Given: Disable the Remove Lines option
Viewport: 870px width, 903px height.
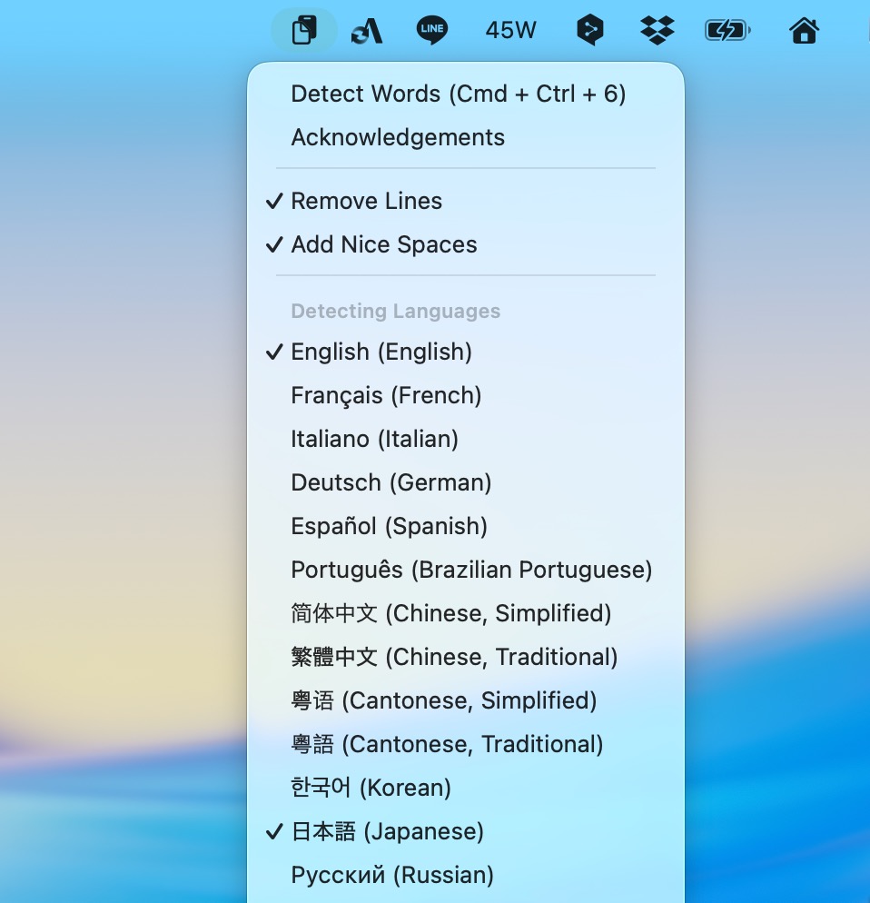Looking at the screenshot, I should pos(367,201).
